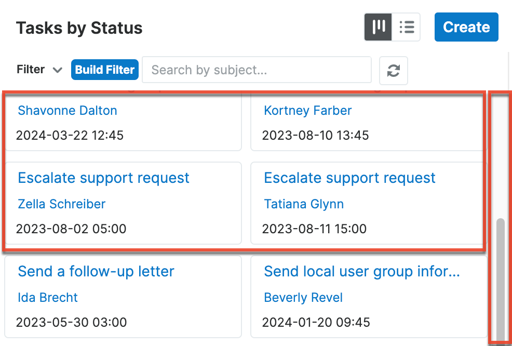Open Ida Brecht contact link
Image resolution: width=512 pixels, height=346 pixels.
click(x=47, y=298)
